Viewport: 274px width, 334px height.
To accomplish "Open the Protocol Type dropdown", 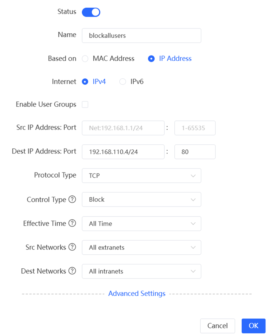I will coord(141,175).
